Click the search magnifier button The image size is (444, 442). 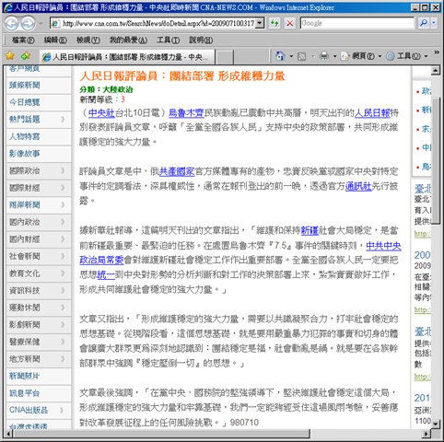[x=424, y=23]
